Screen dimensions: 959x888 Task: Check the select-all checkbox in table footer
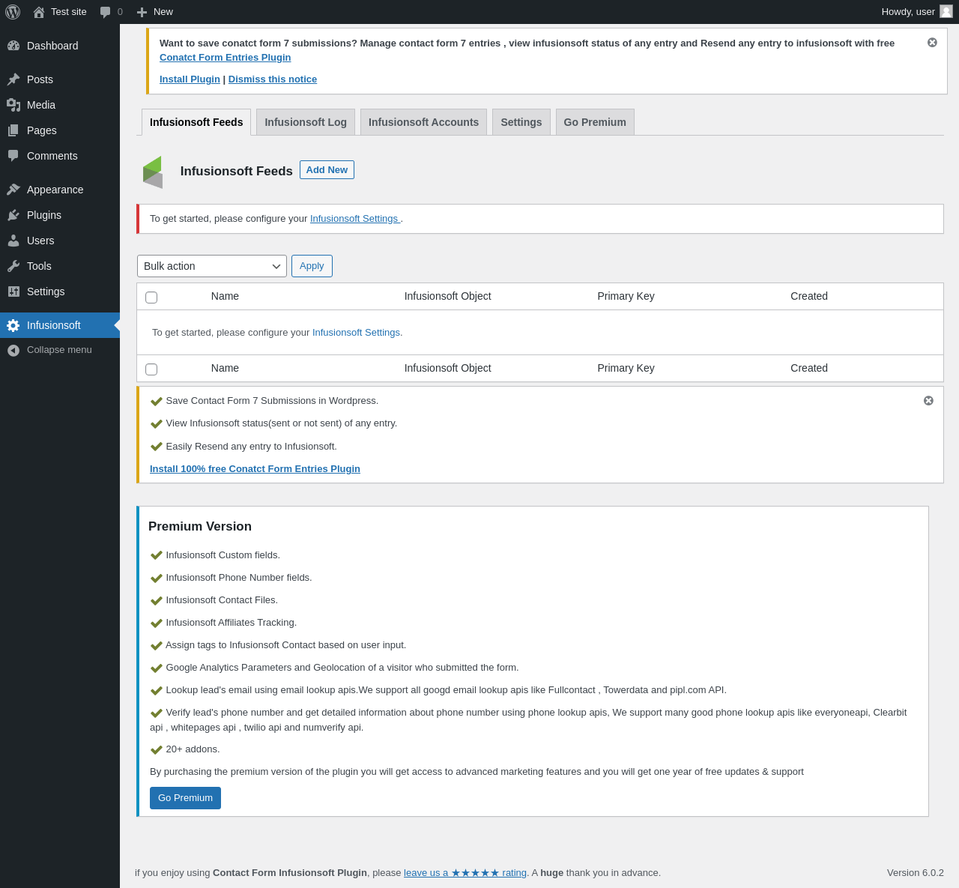(x=151, y=369)
